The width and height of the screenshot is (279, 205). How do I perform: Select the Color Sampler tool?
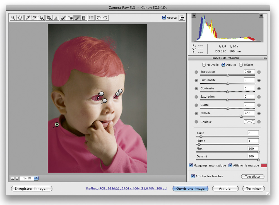(34, 18)
